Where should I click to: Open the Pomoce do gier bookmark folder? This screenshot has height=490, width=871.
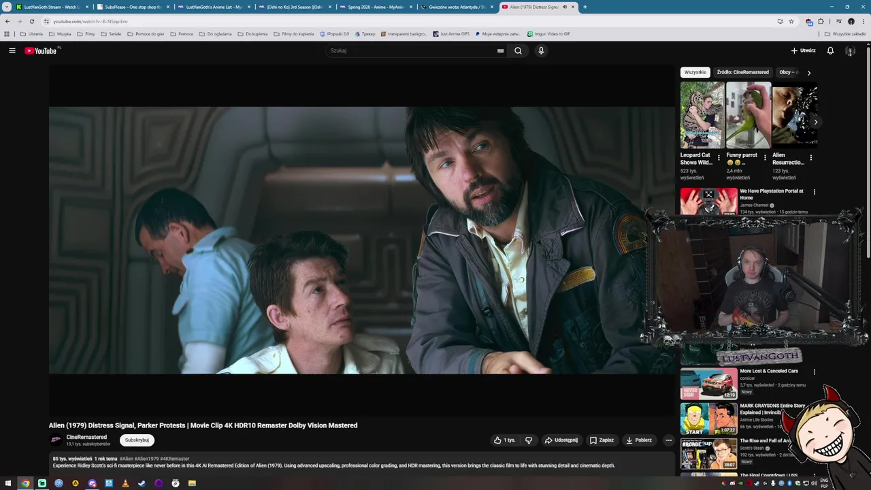[x=146, y=33]
